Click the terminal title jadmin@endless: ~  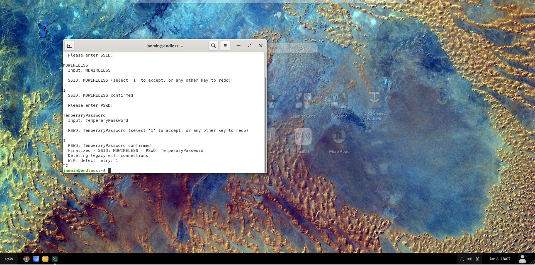click(165, 46)
